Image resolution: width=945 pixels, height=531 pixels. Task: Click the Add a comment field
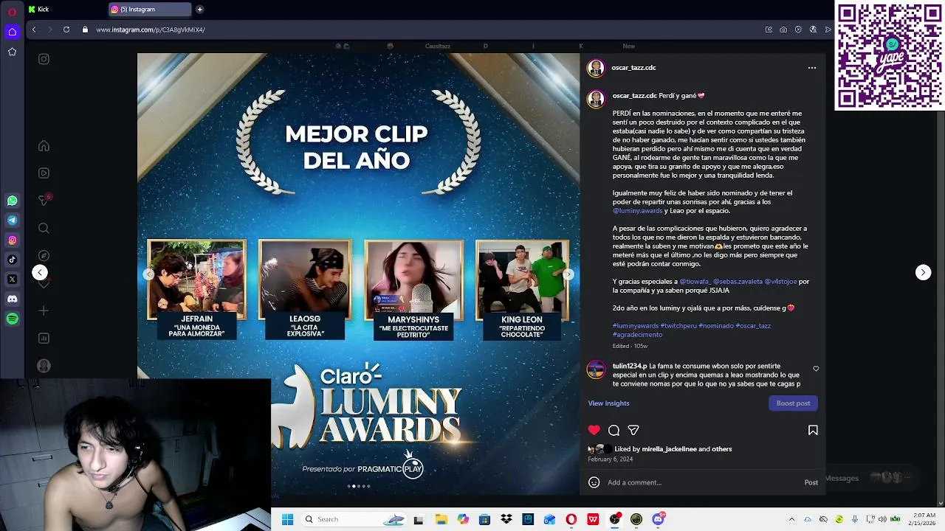pyautogui.click(x=701, y=482)
